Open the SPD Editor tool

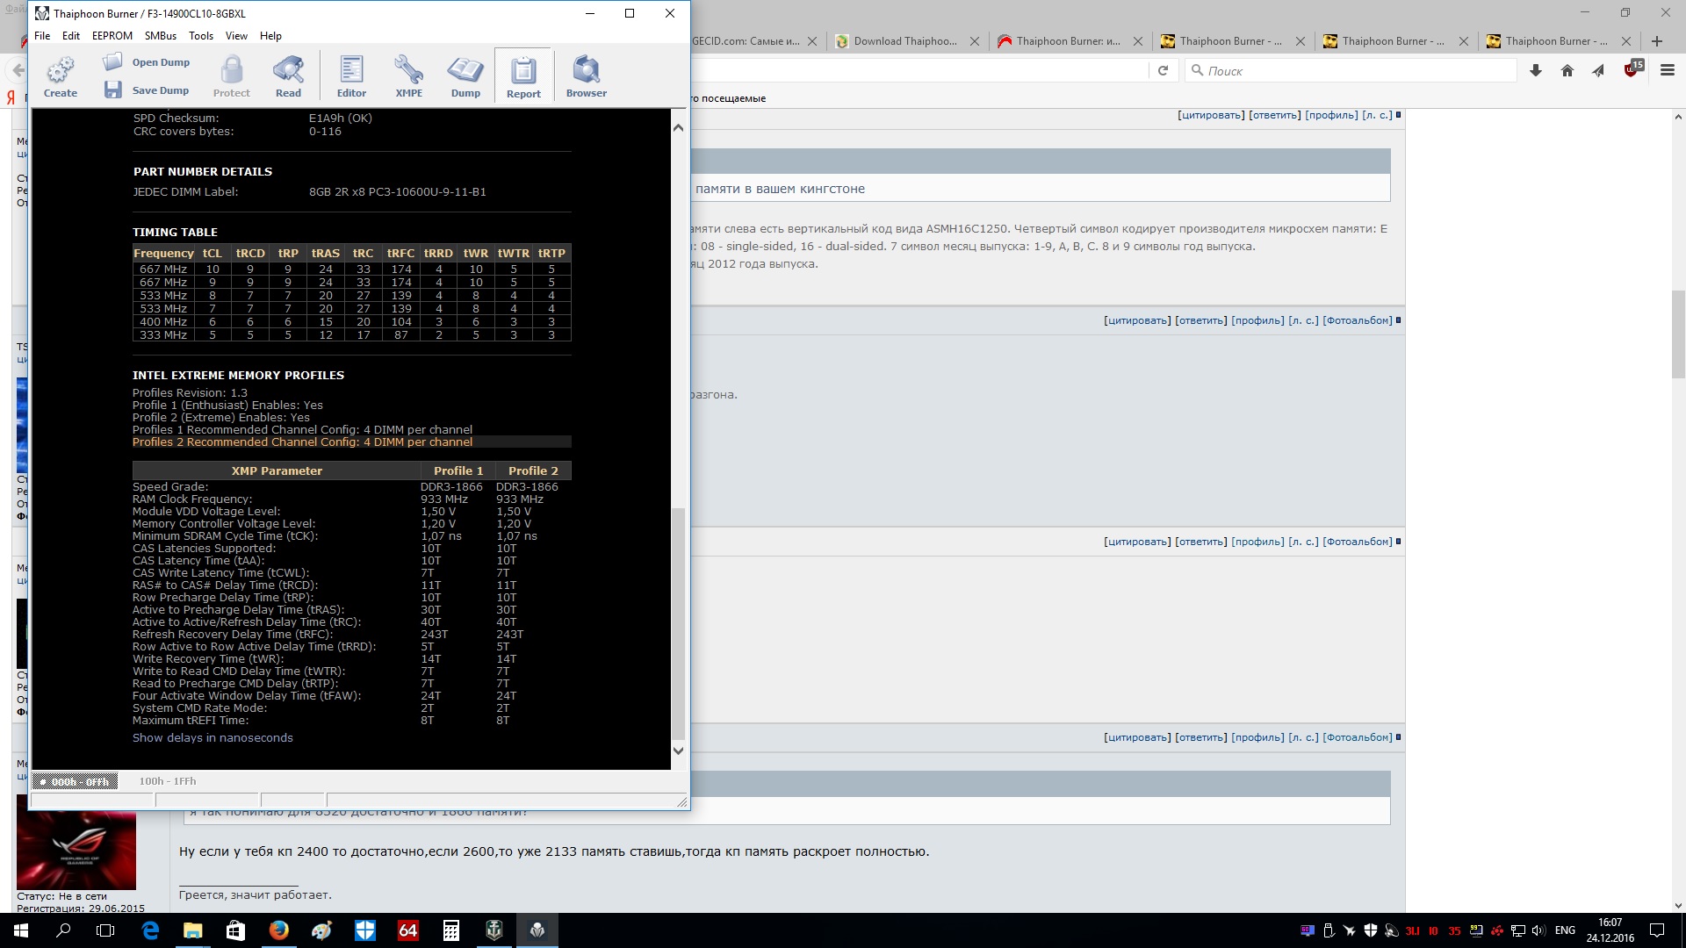[351, 75]
